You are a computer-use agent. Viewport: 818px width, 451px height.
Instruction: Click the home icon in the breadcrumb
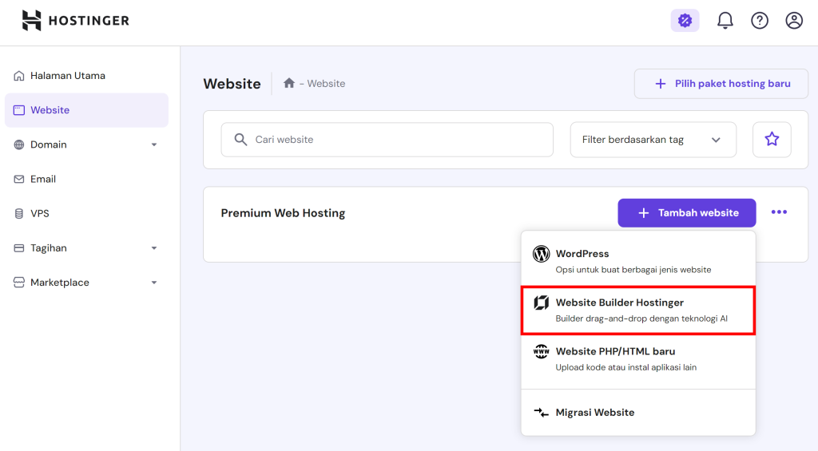(x=289, y=83)
